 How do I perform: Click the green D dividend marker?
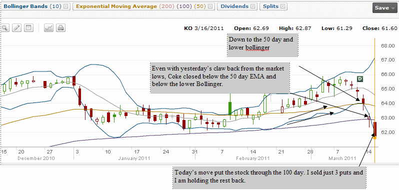[x=360, y=79]
